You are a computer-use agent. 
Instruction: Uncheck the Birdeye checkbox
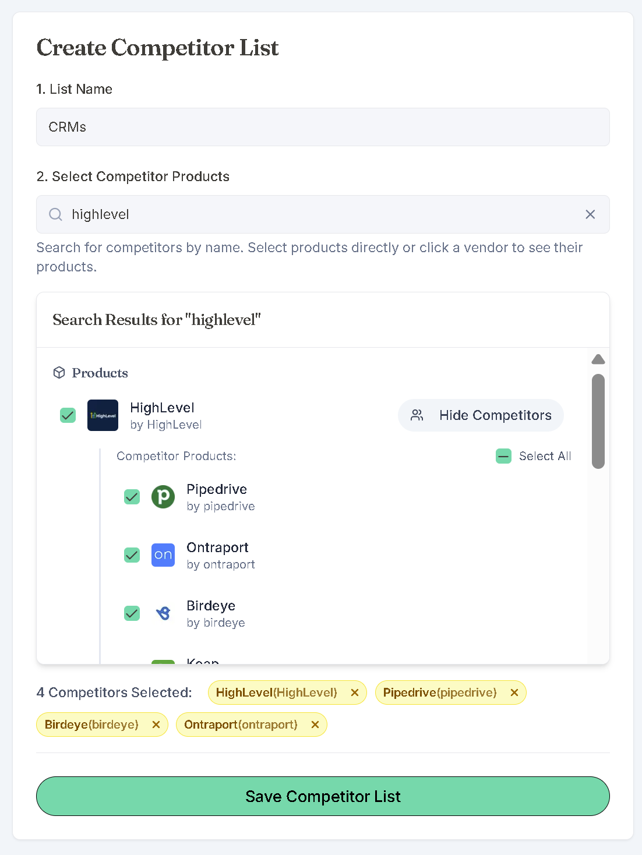[x=132, y=613]
